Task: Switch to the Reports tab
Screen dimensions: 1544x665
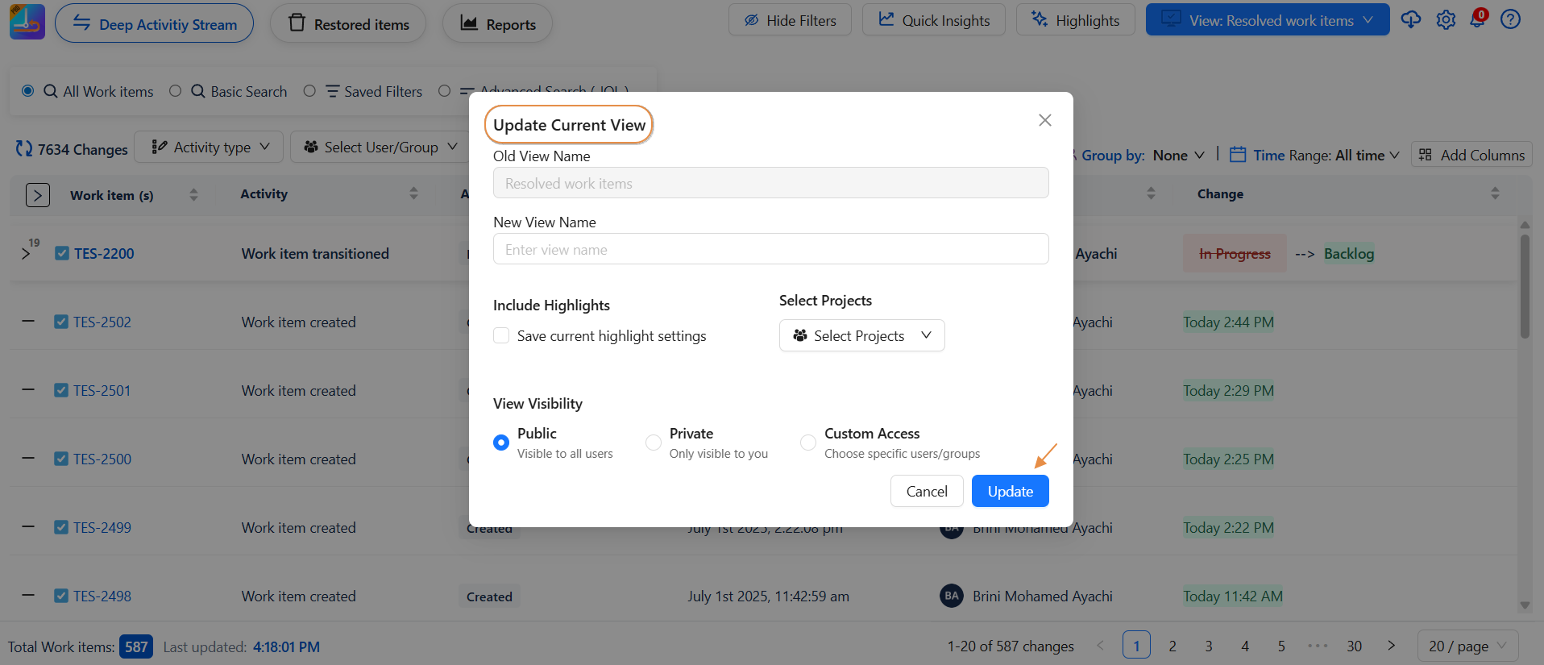Action: tap(497, 24)
